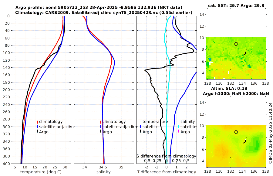Click the 'salinity' x-axis label
Viewport: 273px width, 176px height.
click(x=103, y=172)
